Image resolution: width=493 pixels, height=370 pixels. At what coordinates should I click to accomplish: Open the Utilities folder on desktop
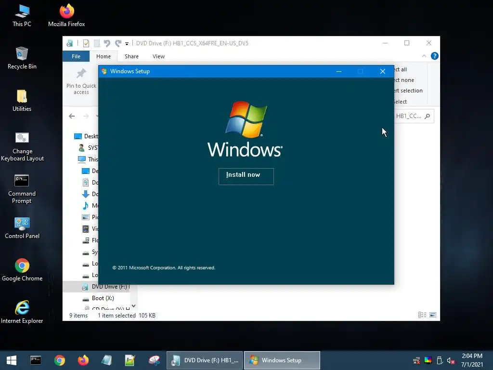coord(22,101)
